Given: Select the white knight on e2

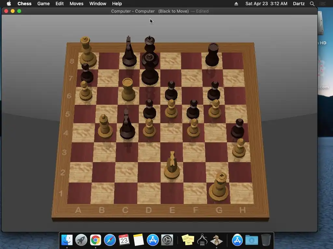Looking at the screenshot, I should (172, 166).
